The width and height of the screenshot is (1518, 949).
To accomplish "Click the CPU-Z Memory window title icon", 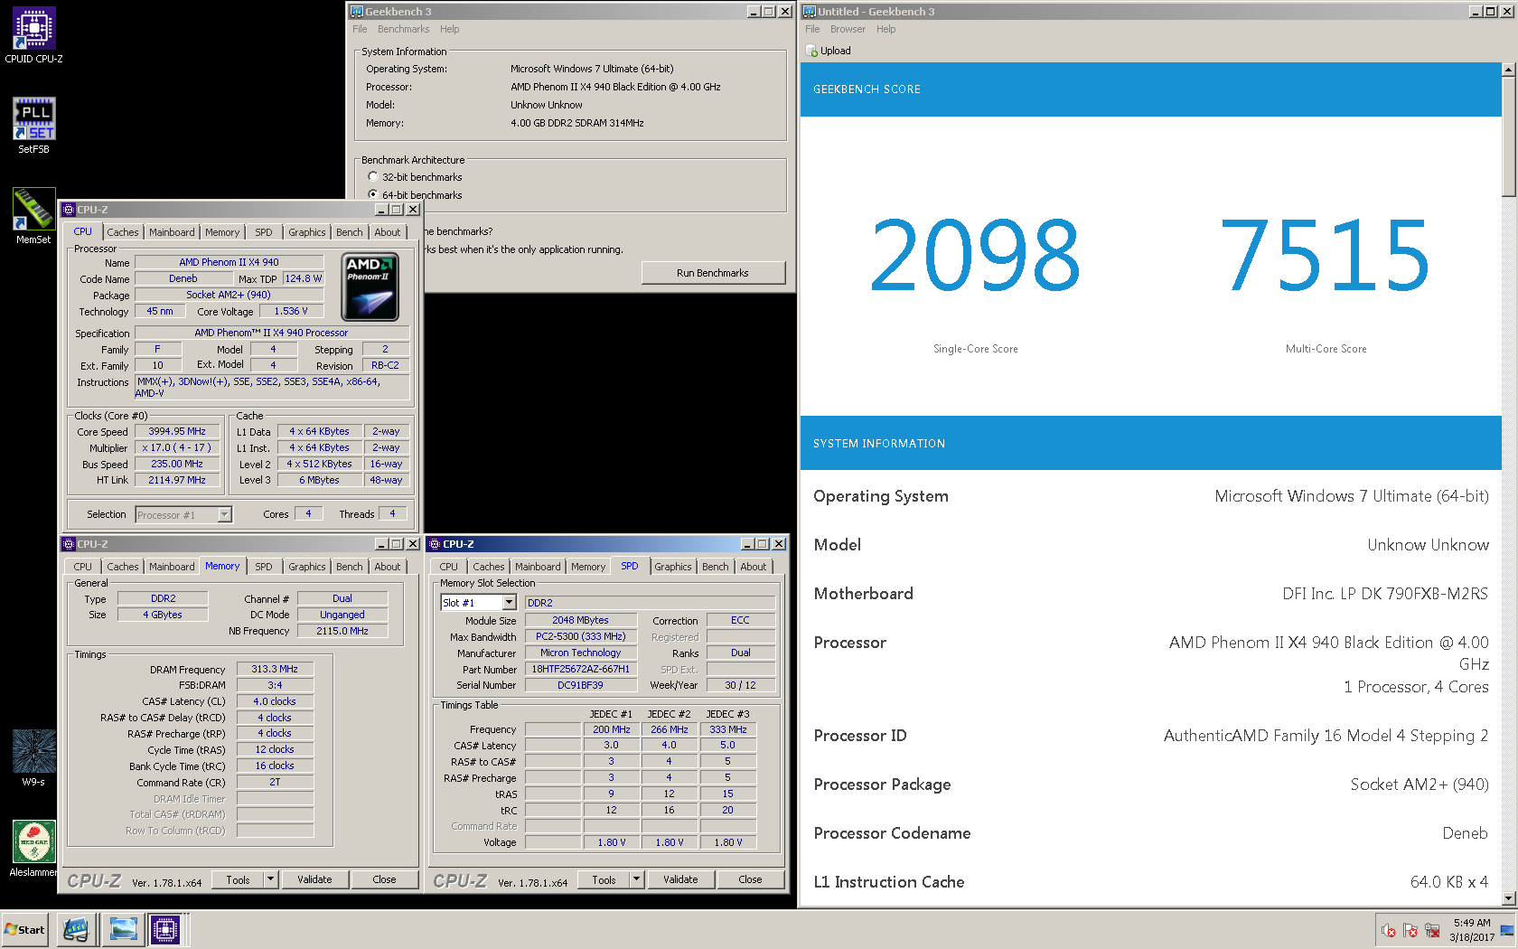I will click(x=69, y=544).
